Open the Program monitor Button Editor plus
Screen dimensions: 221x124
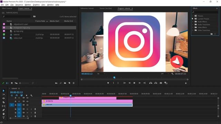[x=186, y=83]
